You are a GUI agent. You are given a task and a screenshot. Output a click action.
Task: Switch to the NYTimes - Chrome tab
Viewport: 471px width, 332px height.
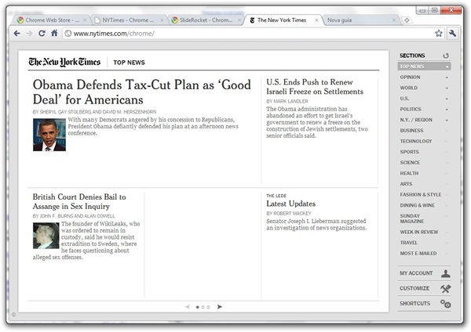click(128, 20)
